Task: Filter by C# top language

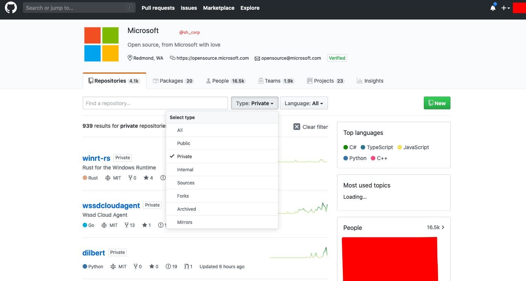Action: pos(350,147)
